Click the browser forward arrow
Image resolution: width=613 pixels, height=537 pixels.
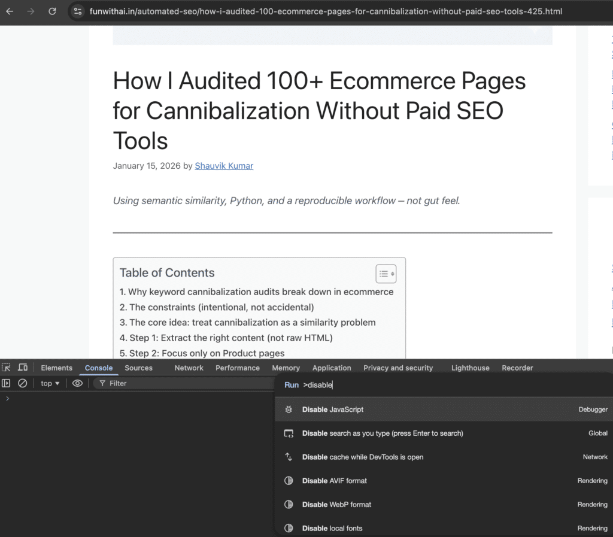(x=31, y=11)
